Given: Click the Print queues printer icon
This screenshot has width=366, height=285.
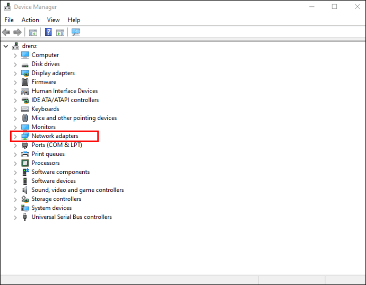Looking at the screenshot, I should 25,154.
